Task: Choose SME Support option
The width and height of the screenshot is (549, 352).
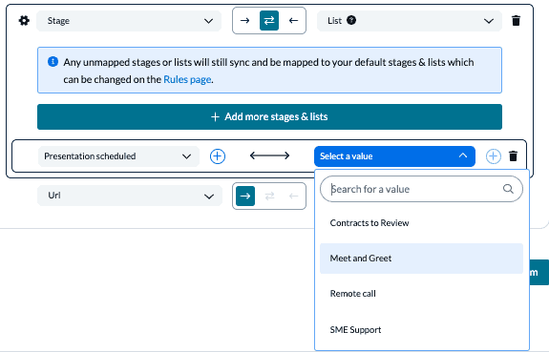Action: point(422,330)
